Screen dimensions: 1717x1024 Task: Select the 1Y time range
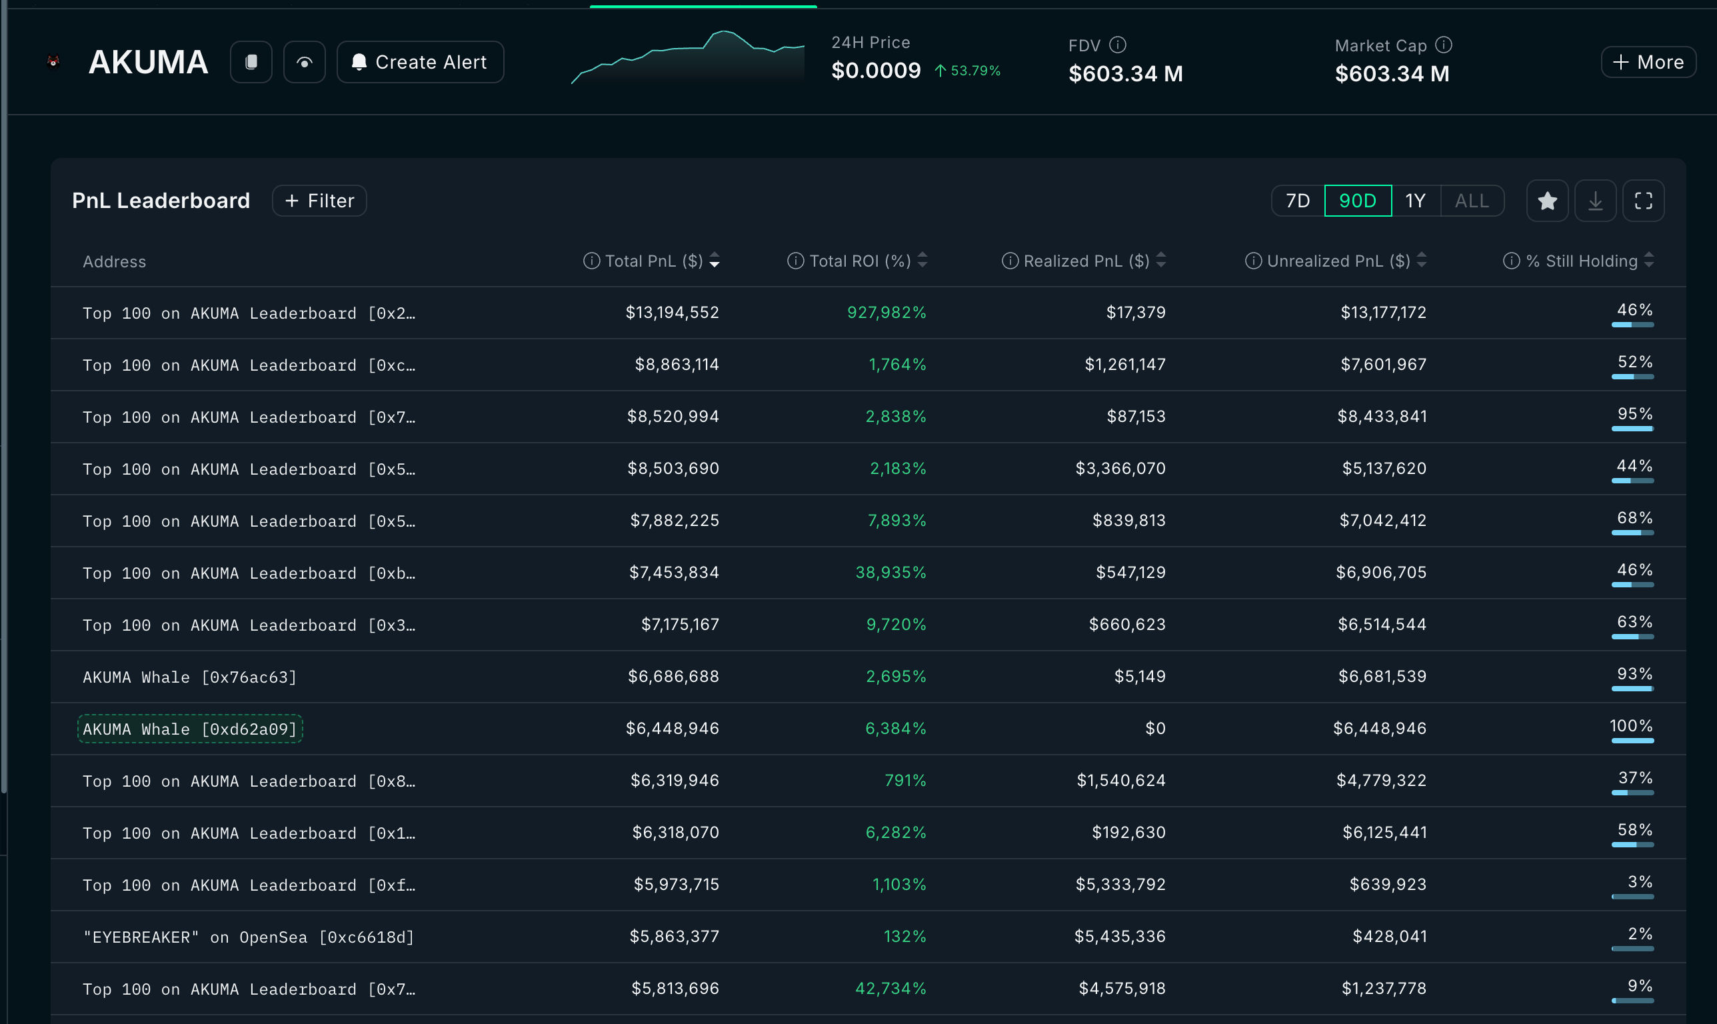1415,200
